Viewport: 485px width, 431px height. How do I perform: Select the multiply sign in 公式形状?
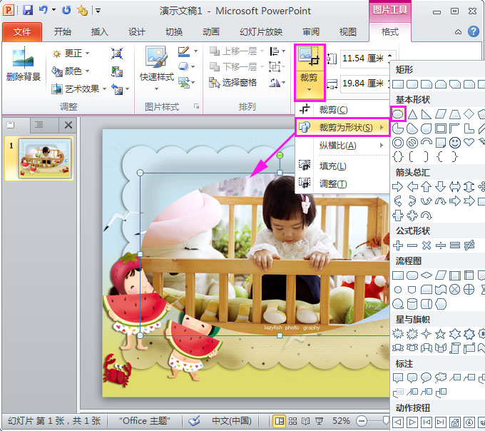427,245
